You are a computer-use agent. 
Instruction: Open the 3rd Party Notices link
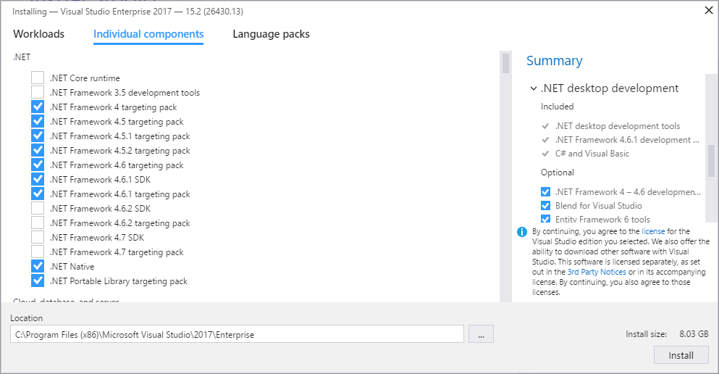coord(597,272)
